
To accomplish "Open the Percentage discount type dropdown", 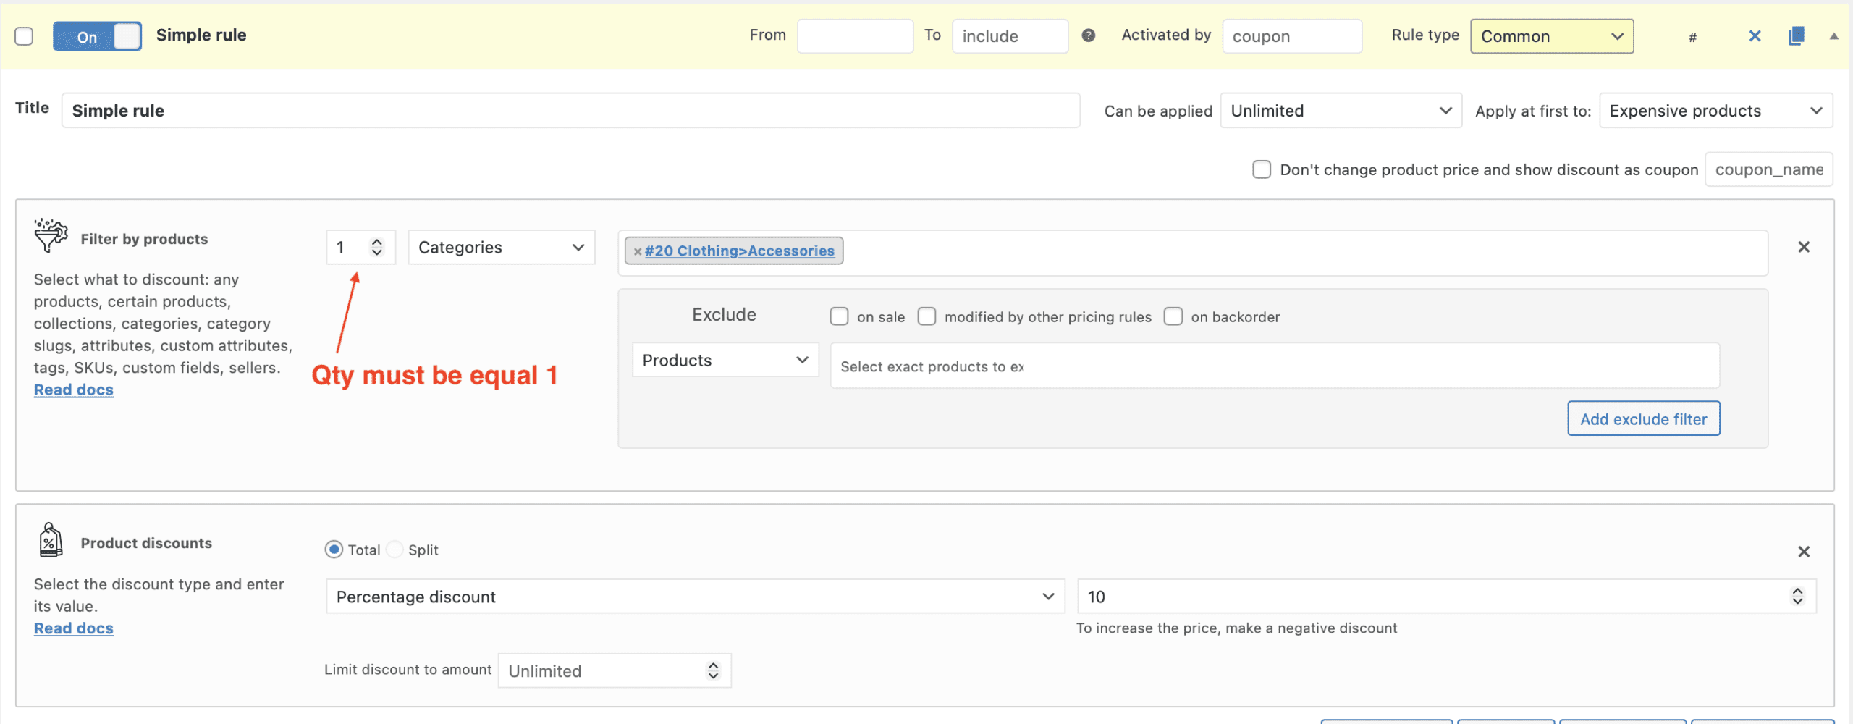I will pos(695,597).
